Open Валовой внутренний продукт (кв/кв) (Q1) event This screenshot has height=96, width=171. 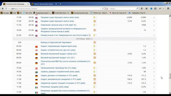[59, 54]
